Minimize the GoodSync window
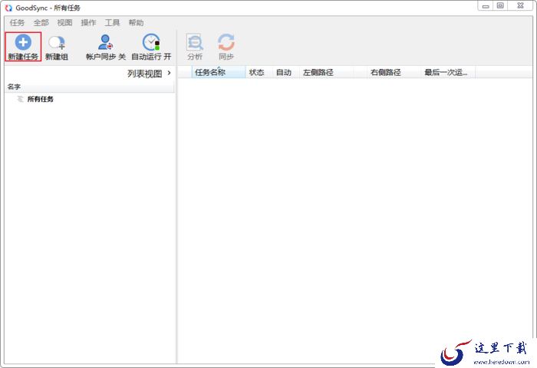Viewport: 537px width, 368px height. [486, 6]
